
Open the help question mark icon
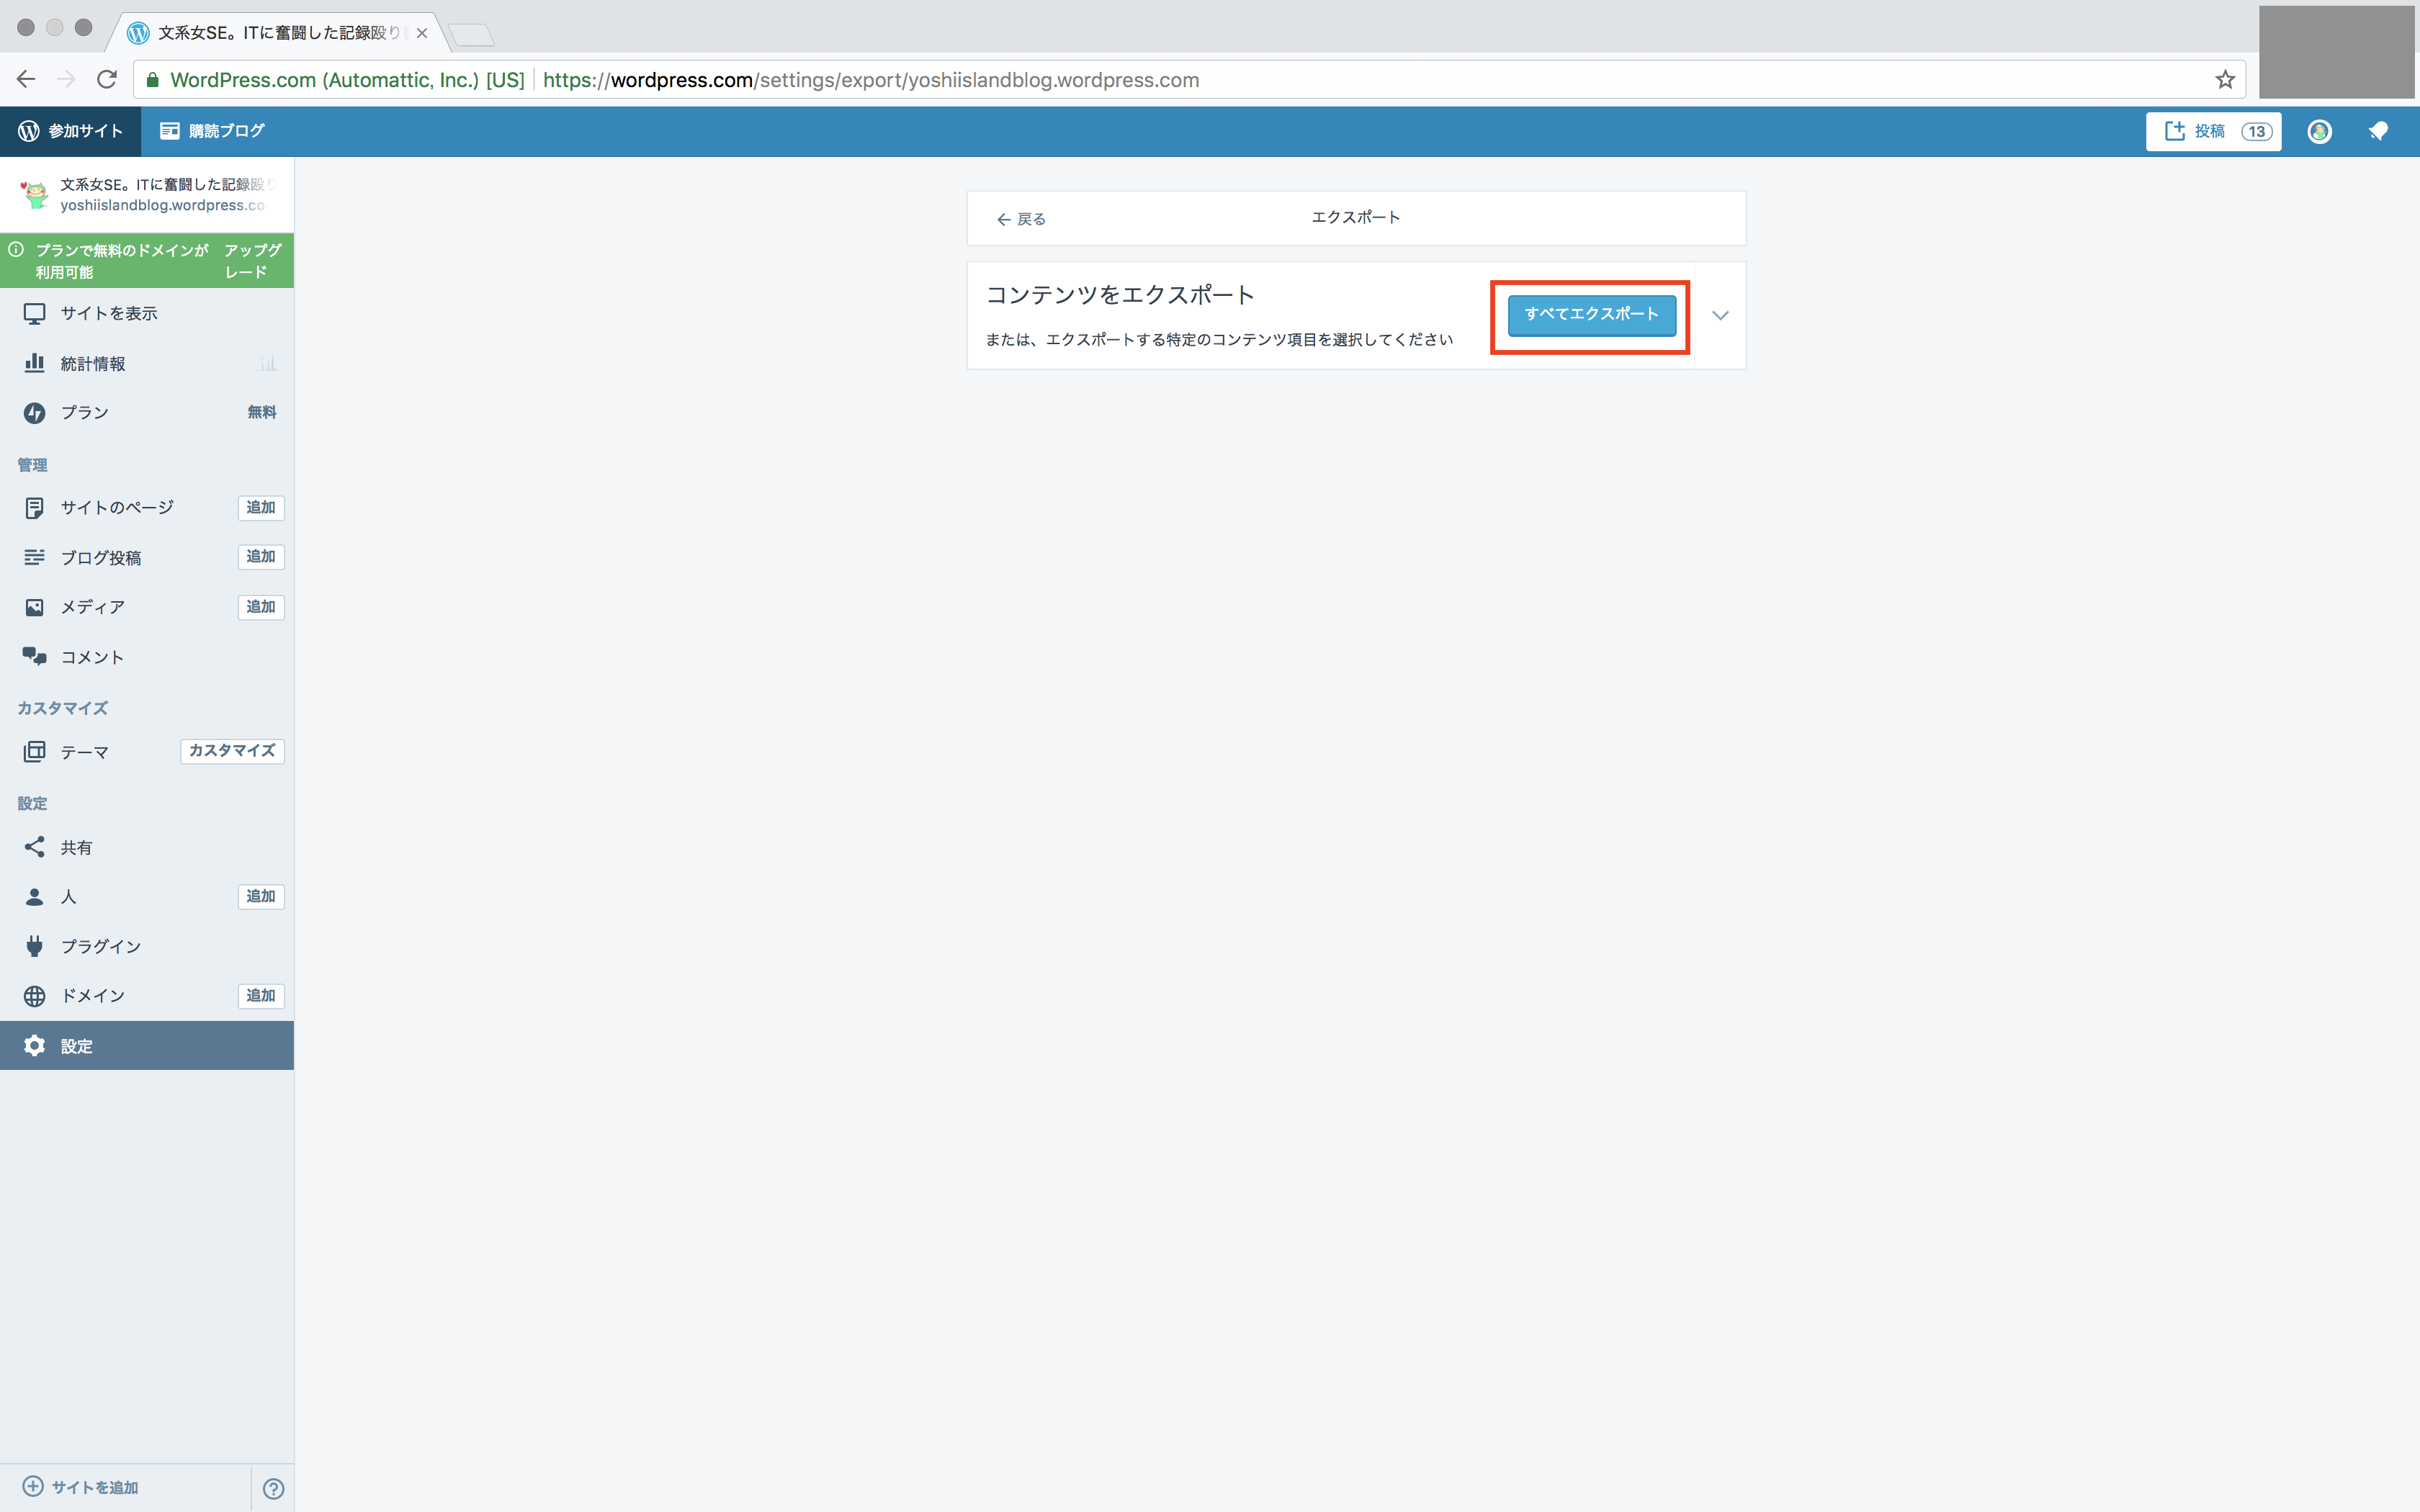pos(273,1488)
